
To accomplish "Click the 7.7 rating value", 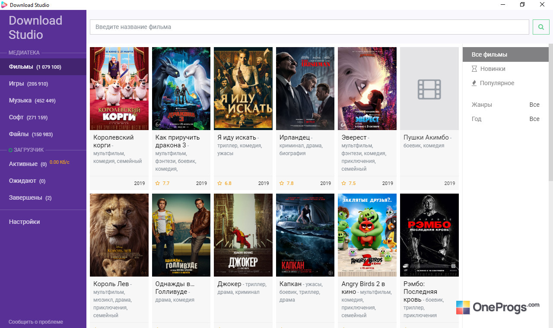I will (166, 183).
